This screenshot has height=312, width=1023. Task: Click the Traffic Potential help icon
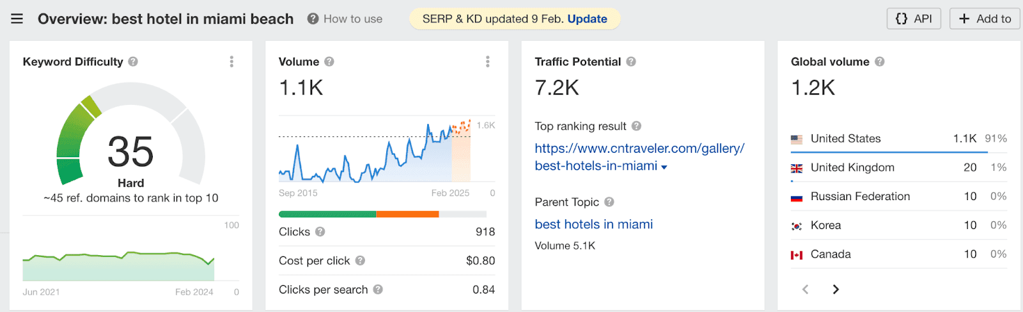pyautogui.click(x=631, y=62)
